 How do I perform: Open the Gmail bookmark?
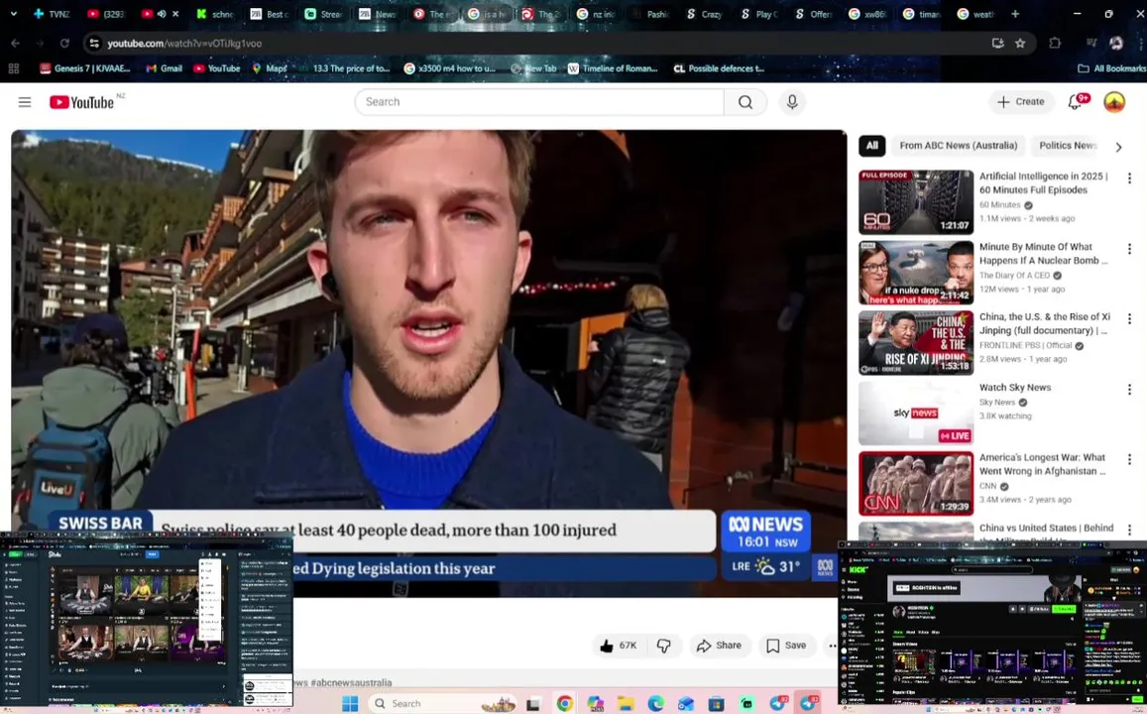click(164, 68)
